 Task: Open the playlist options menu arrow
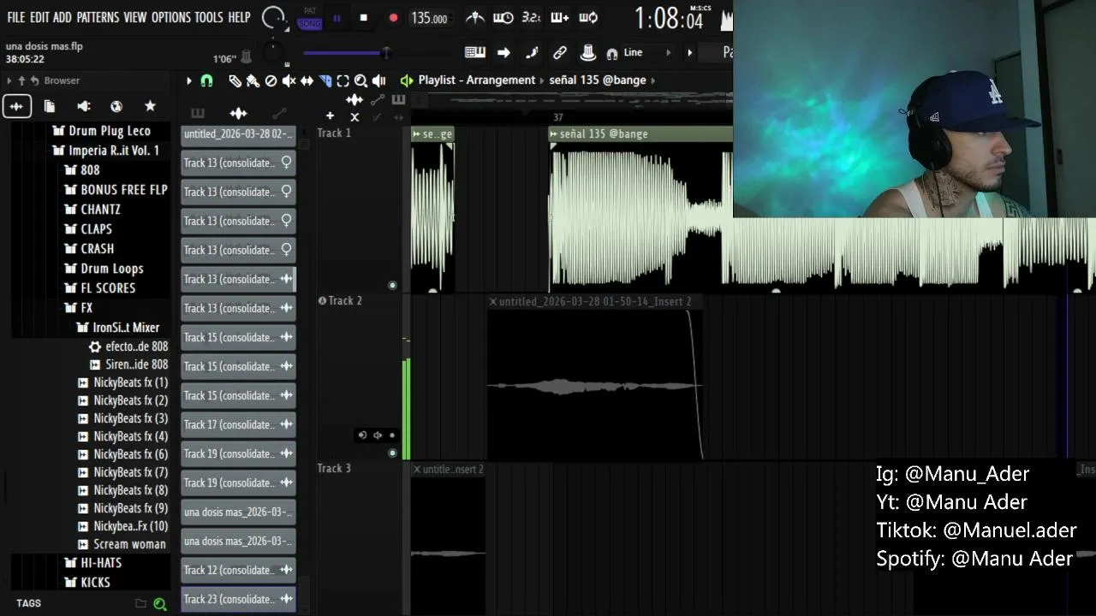coord(188,80)
